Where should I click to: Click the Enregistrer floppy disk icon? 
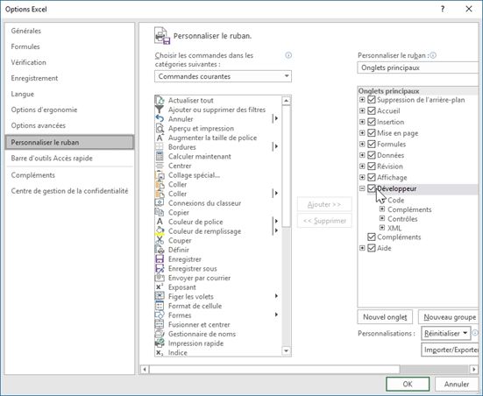click(x=160, y=259)
